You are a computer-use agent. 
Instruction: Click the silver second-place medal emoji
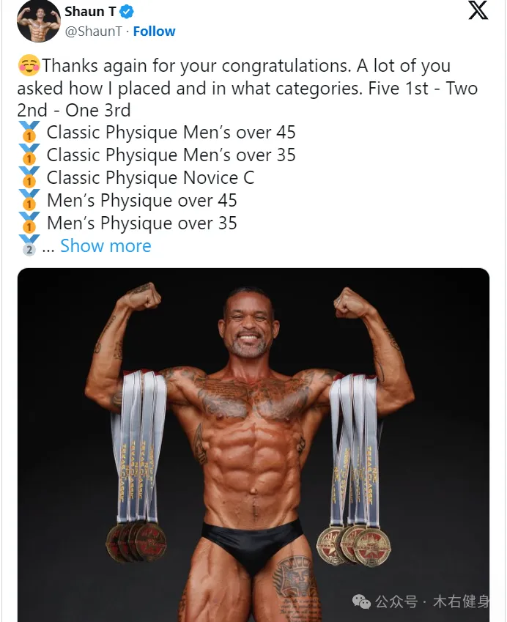[29, 245]
